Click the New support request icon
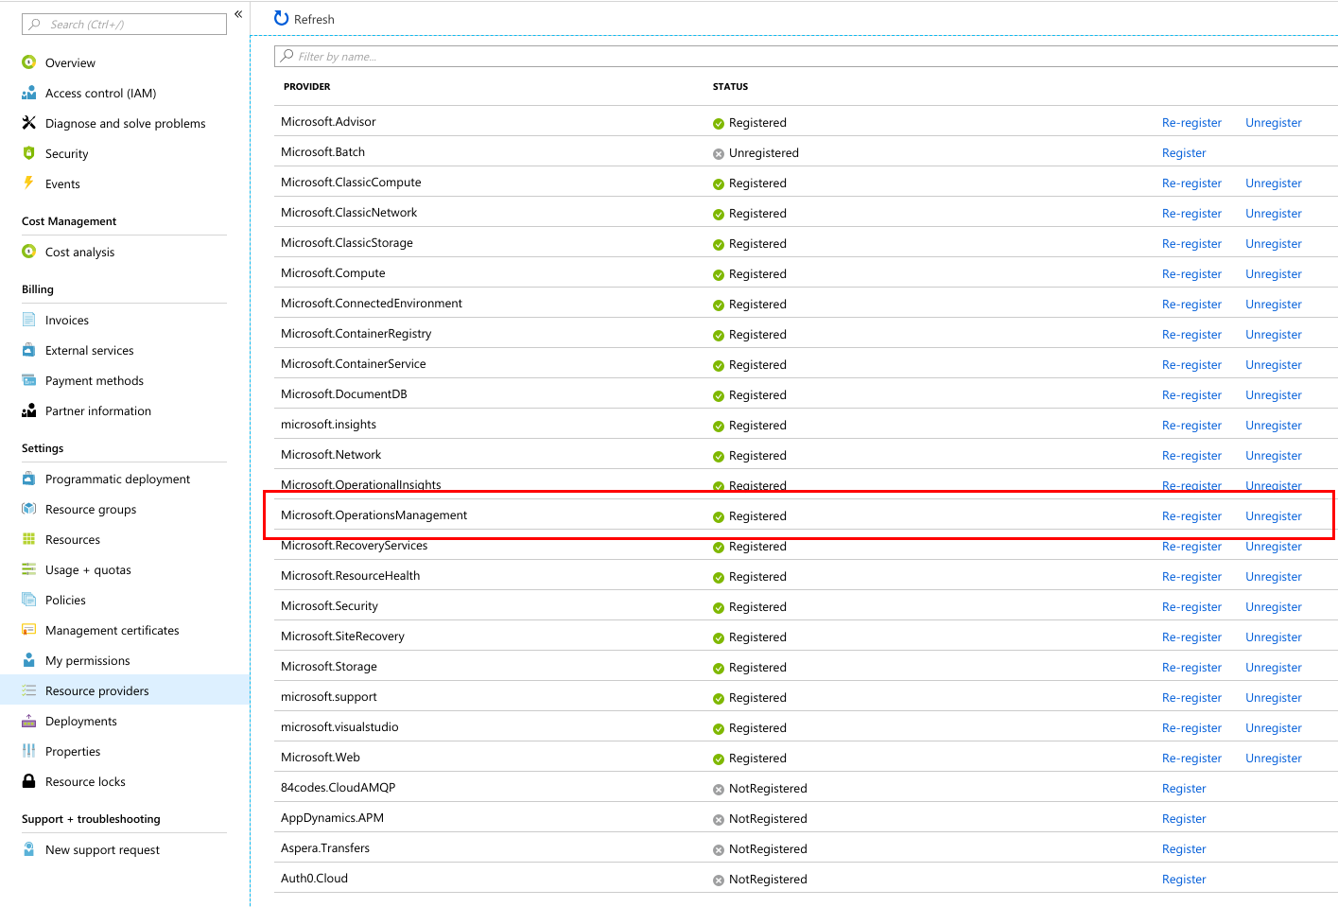Viewport: 1338px width, 907px height. click(28, 849)
